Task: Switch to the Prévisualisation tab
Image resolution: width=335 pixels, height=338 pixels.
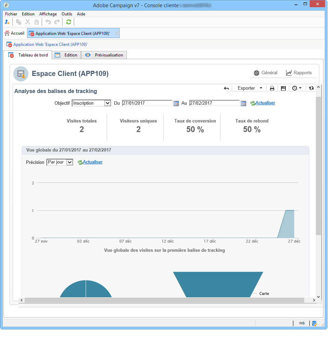Action: coord(104,55)
